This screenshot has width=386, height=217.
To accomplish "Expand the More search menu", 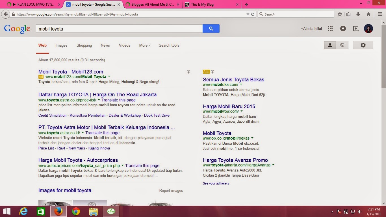I will click(x=145, y=45).
